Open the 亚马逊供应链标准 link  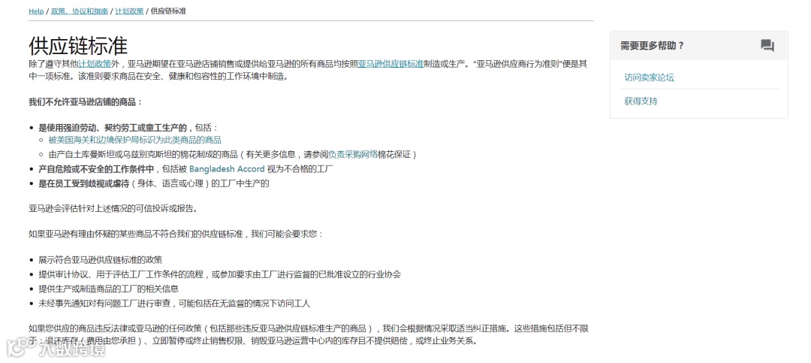390,64
